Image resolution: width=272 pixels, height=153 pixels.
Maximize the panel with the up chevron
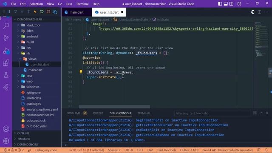click(x=261, y=113)
